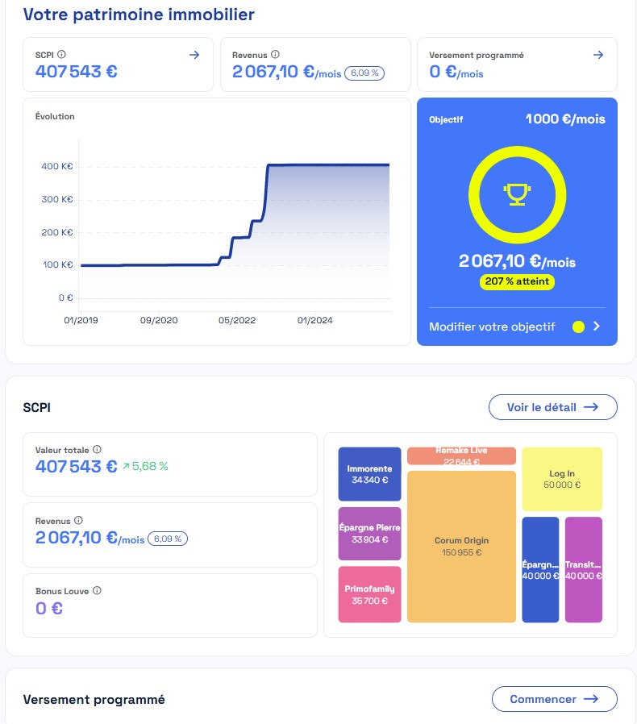Click green growth arrow next to 5,68 %

[x=126, y=467]
